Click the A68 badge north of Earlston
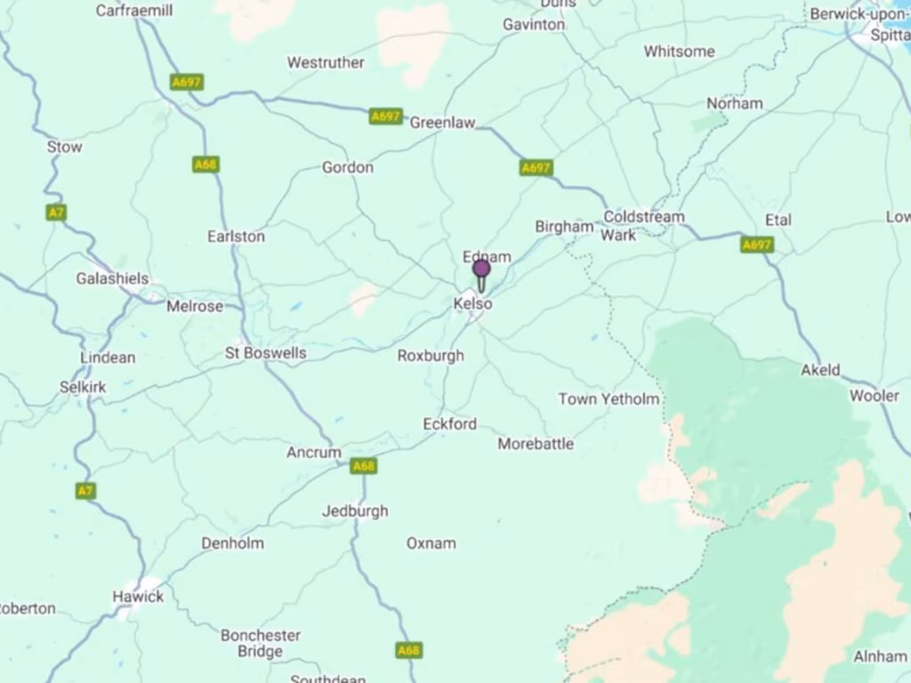The width and height of the screenshot is (911, 683). (206, 165)
